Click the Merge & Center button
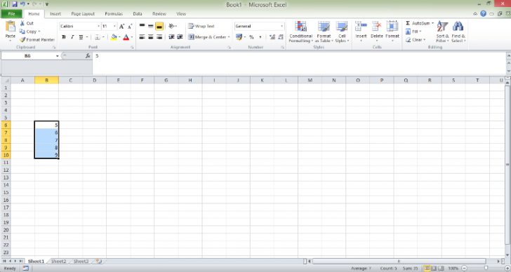 [x=208, y=37]
